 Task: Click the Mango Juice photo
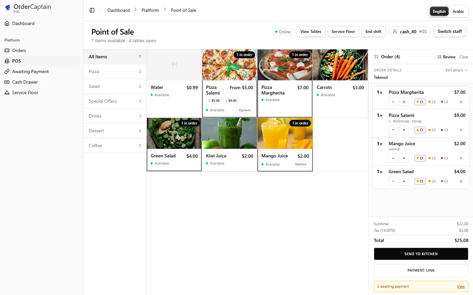click(285, 133)
